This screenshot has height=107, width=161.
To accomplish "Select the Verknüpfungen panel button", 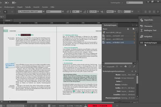I will [149, 43].
